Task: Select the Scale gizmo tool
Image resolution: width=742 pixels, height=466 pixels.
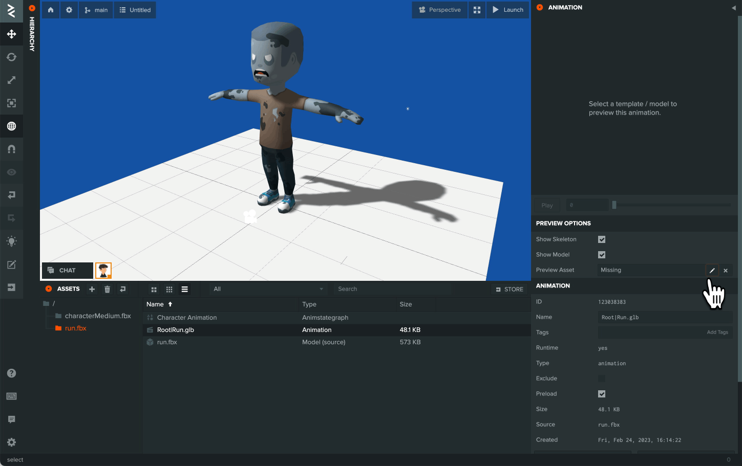Action: pyautogui.click(x=11, y=80)
